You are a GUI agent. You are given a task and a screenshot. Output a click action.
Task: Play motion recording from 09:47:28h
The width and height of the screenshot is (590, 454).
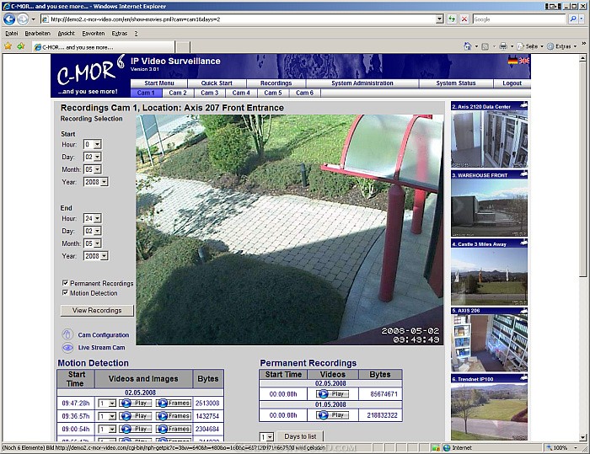click(136, 403)
